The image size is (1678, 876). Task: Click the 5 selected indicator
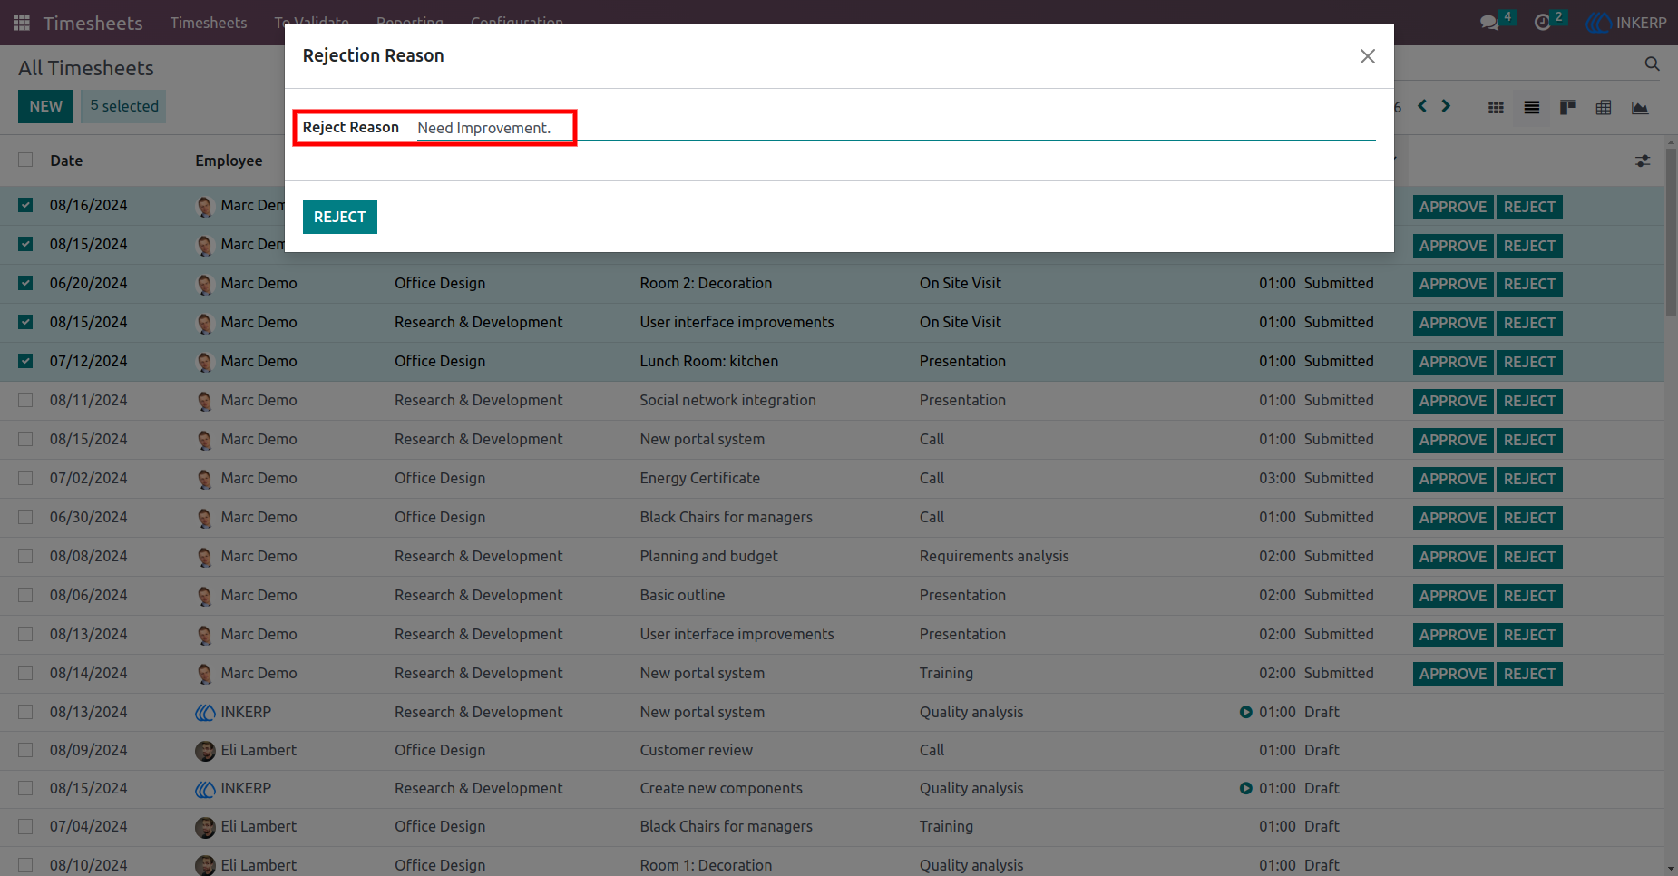[x=124, y=106]
